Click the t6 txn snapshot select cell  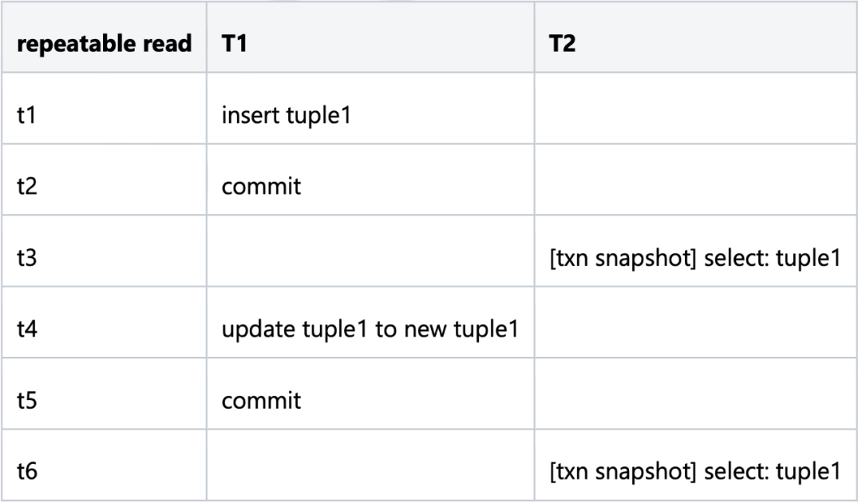click(x=694, y=470)
